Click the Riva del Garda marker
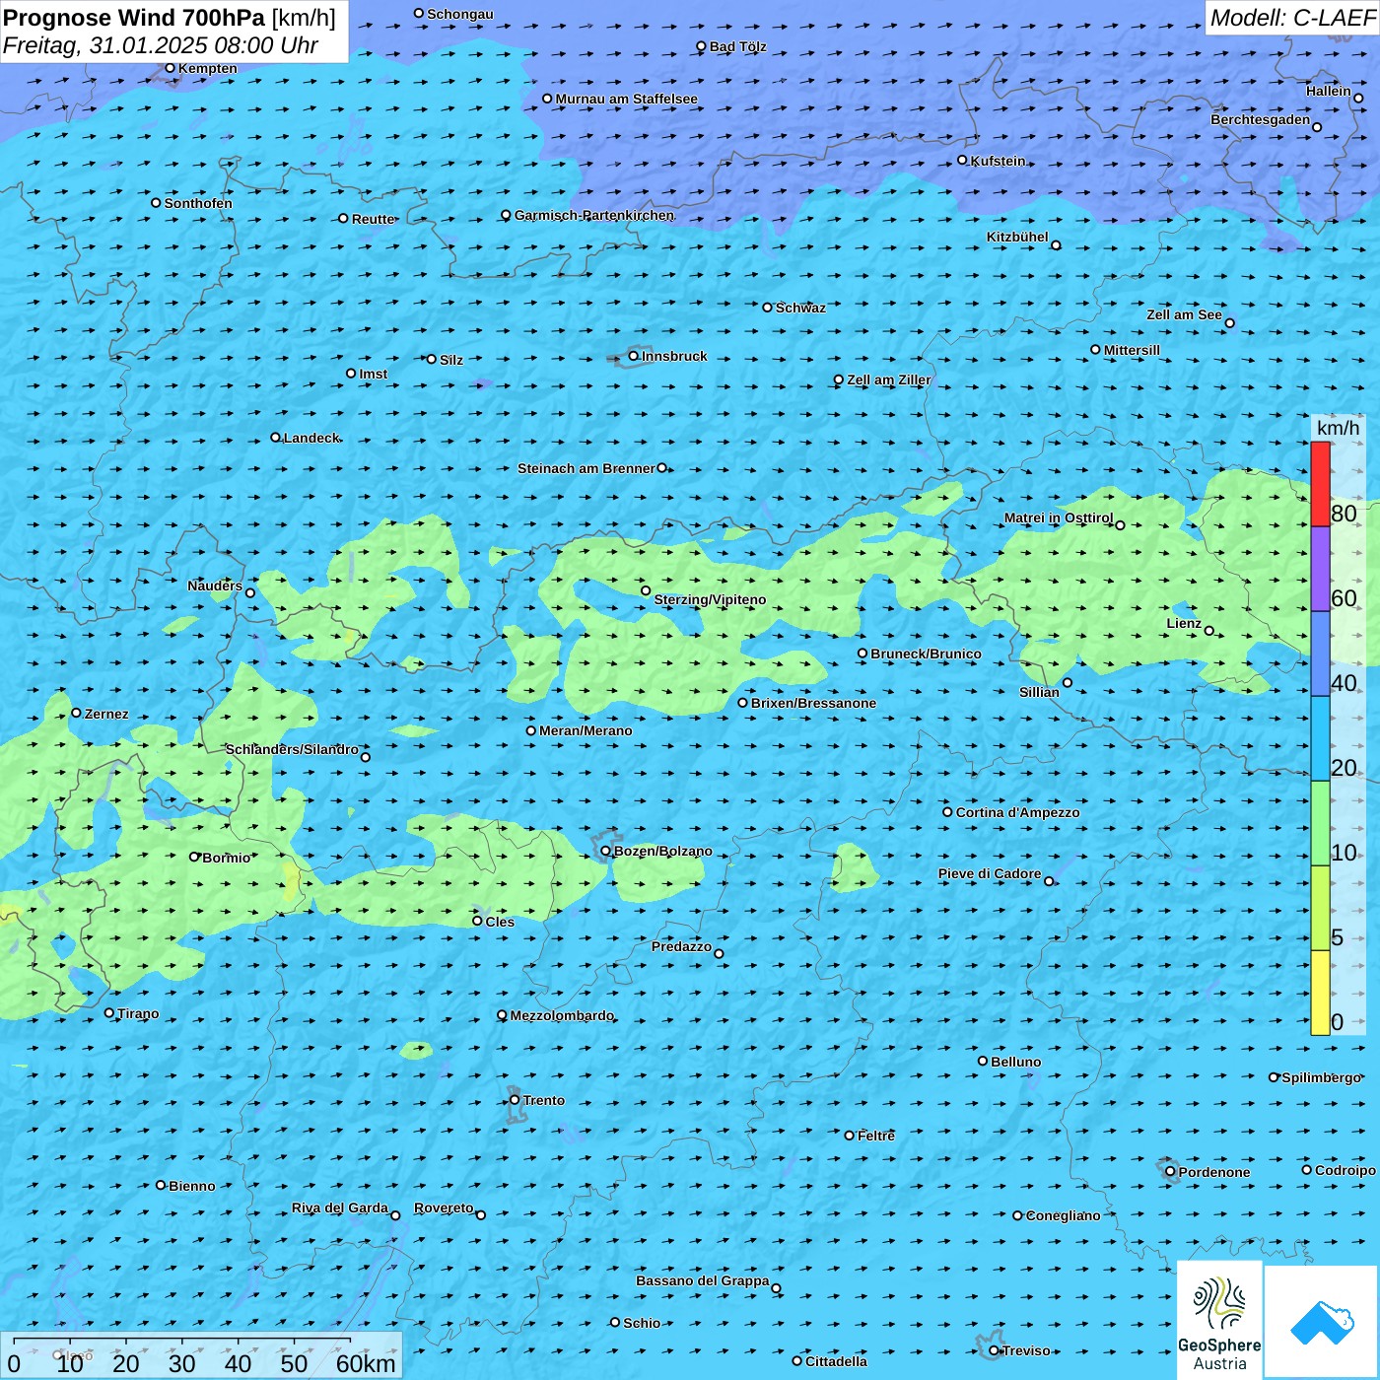1380x1380 pixels. coord(395,1215)
